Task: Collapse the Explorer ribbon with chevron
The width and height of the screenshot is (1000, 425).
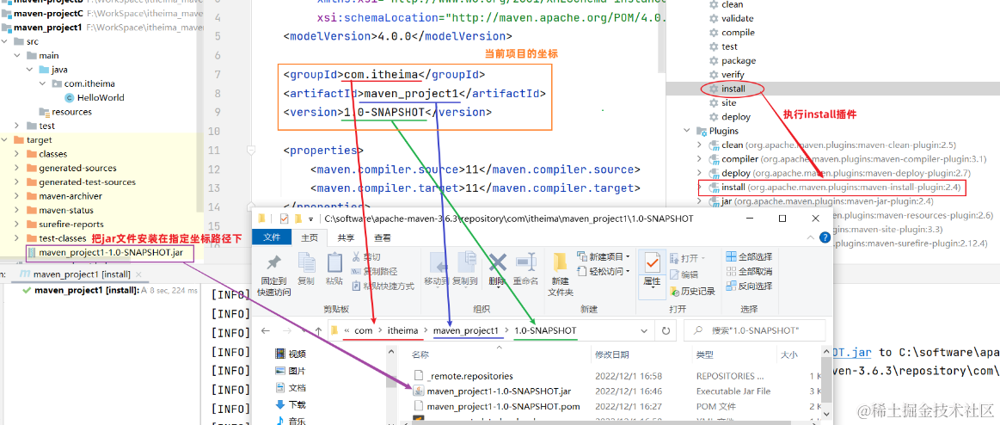Action: point(811,237)
